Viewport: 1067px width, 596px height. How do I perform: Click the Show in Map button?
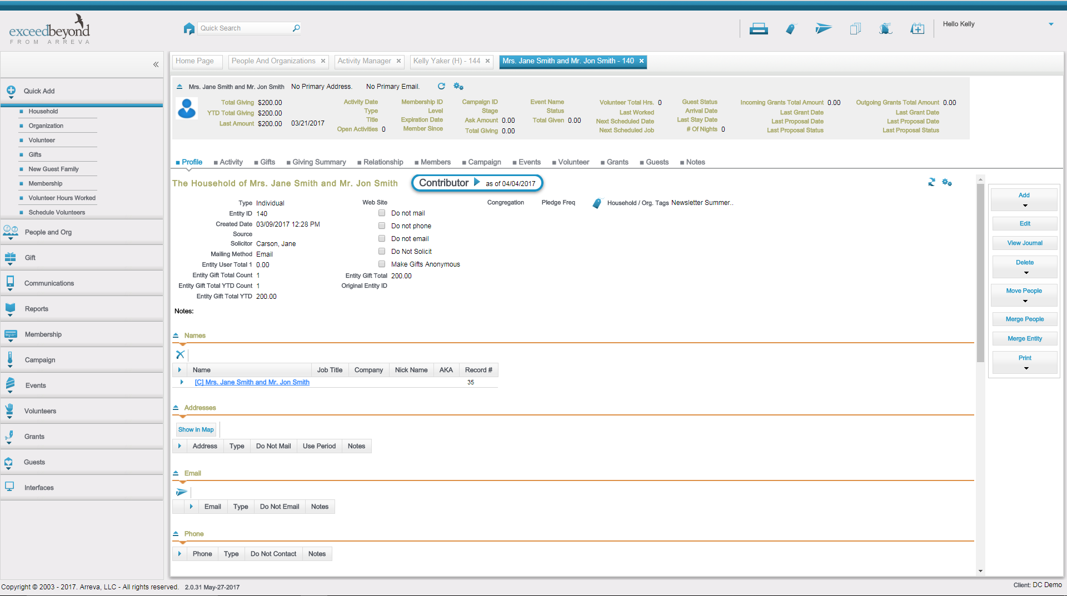pos(196,429)
